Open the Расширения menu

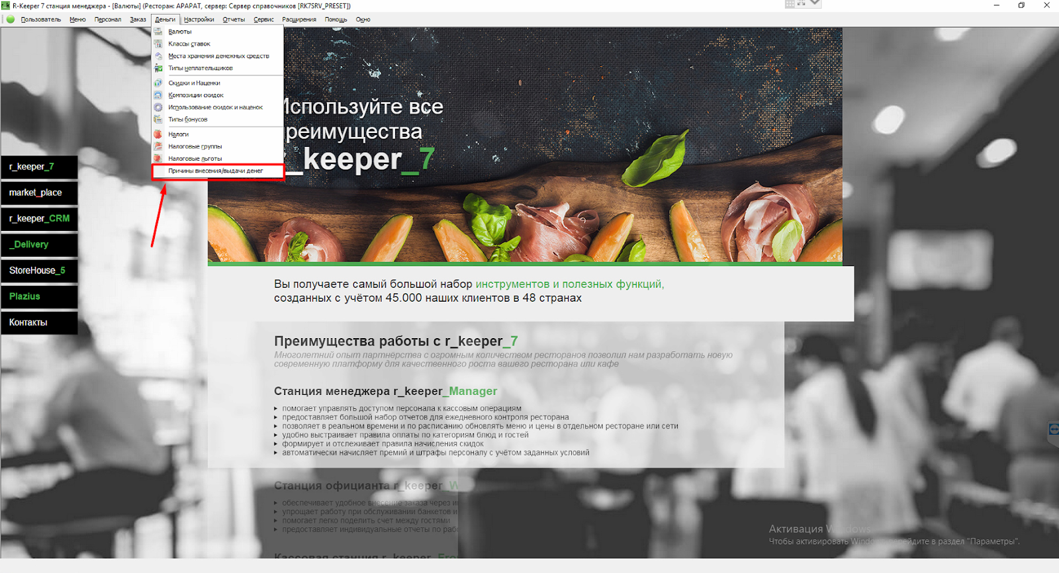click(x=299, y=20)
